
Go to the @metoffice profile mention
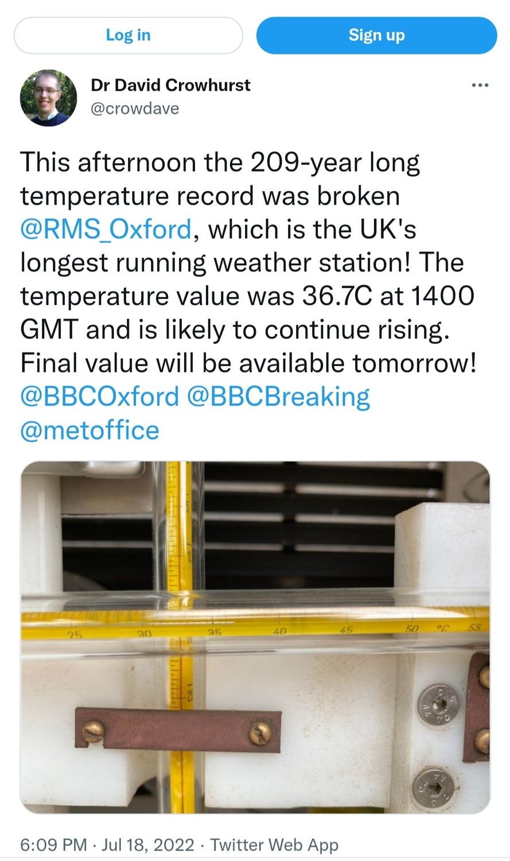click(x=89, y=430)
